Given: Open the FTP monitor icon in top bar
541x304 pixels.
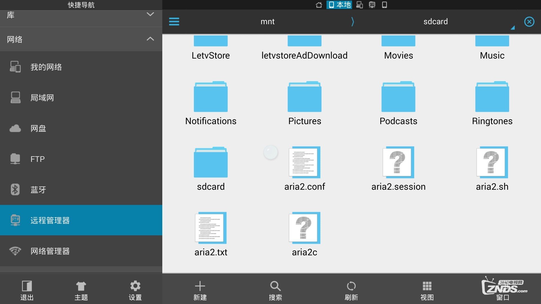Looking at the screenshot, I should [x=372, y=5].
